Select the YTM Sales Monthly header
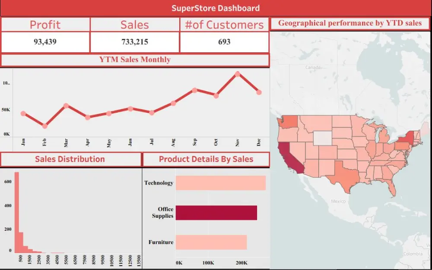Viewport: 432px width, 270px height. point(135,59)
